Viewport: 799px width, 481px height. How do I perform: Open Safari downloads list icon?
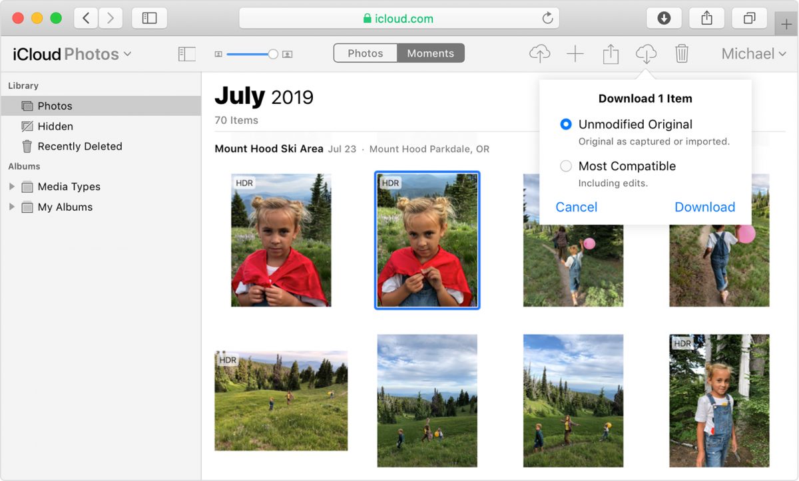coord(664,19)
